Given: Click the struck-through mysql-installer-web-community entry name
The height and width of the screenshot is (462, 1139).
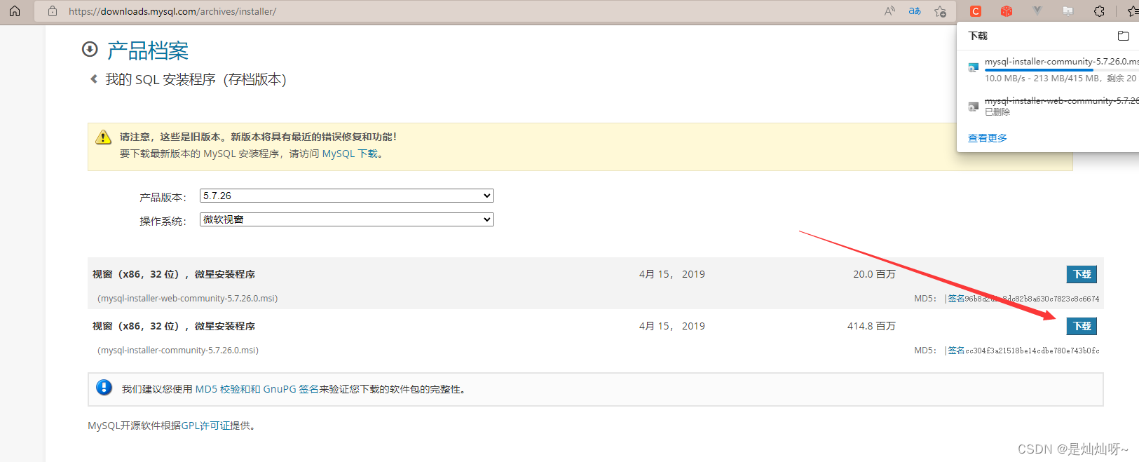Looking at the screenshot, I should pyautogui.click(x=1061, y=101).
